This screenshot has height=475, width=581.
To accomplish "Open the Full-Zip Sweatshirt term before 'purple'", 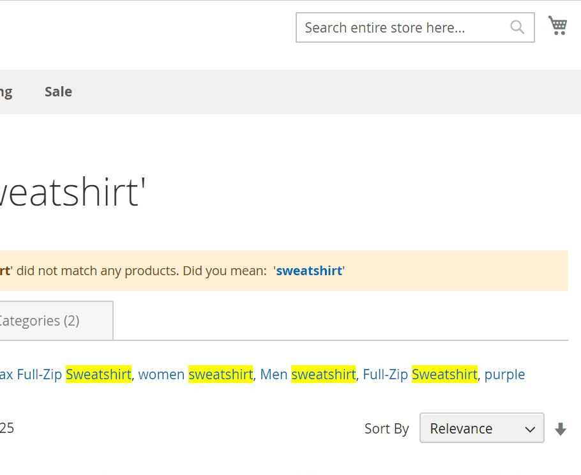I will coord(419,374).
